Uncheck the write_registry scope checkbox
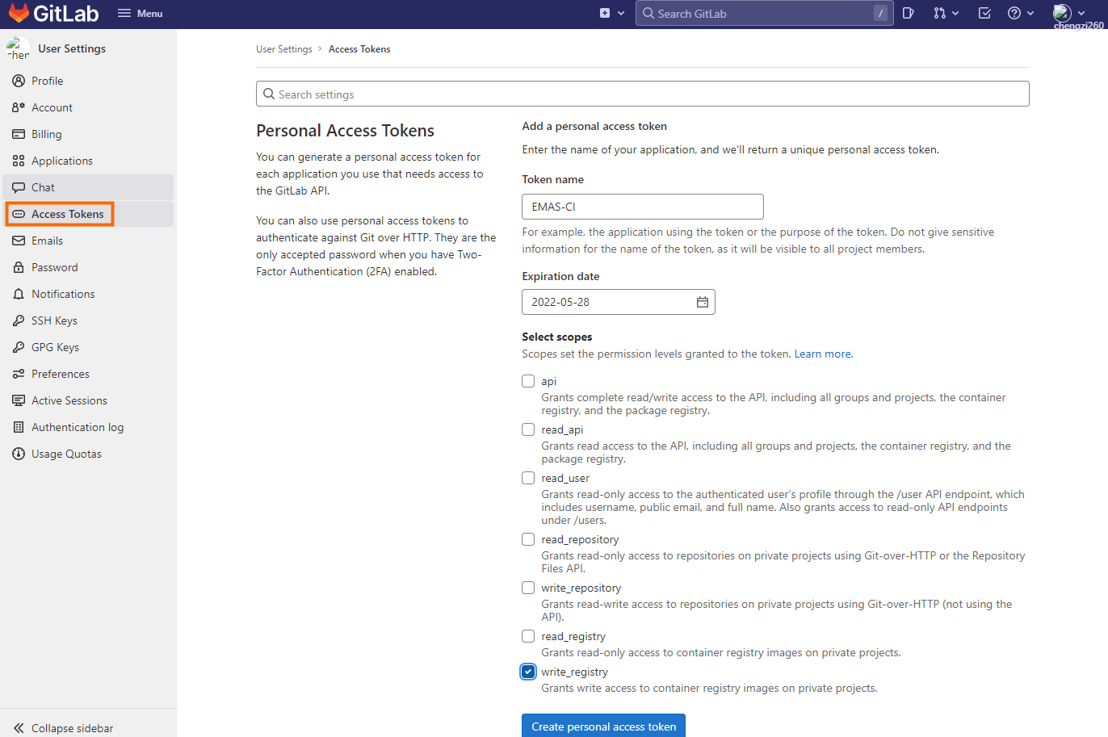Viewport: 1108px width, 737px height. point(528,672)
